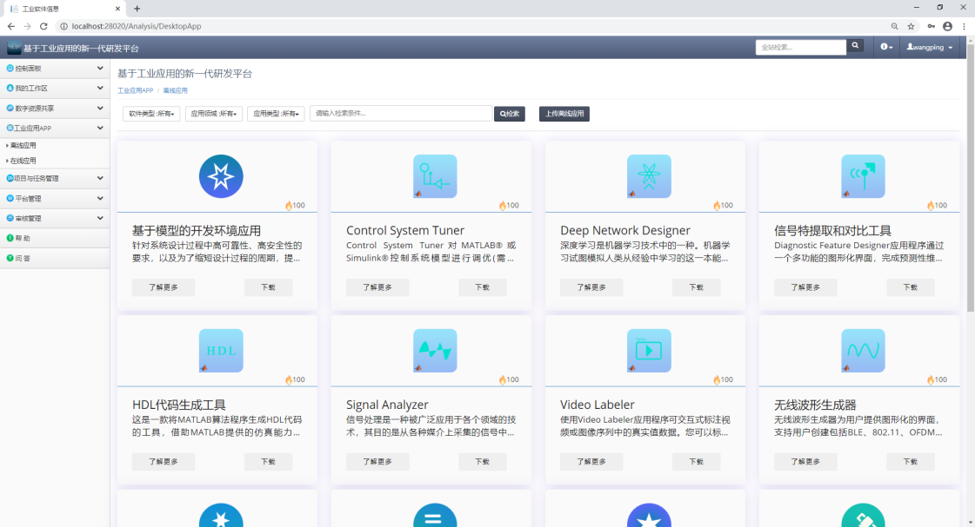Click the site search magnifier button
Screen dimensions: 975x527
[x=855, y=46]
